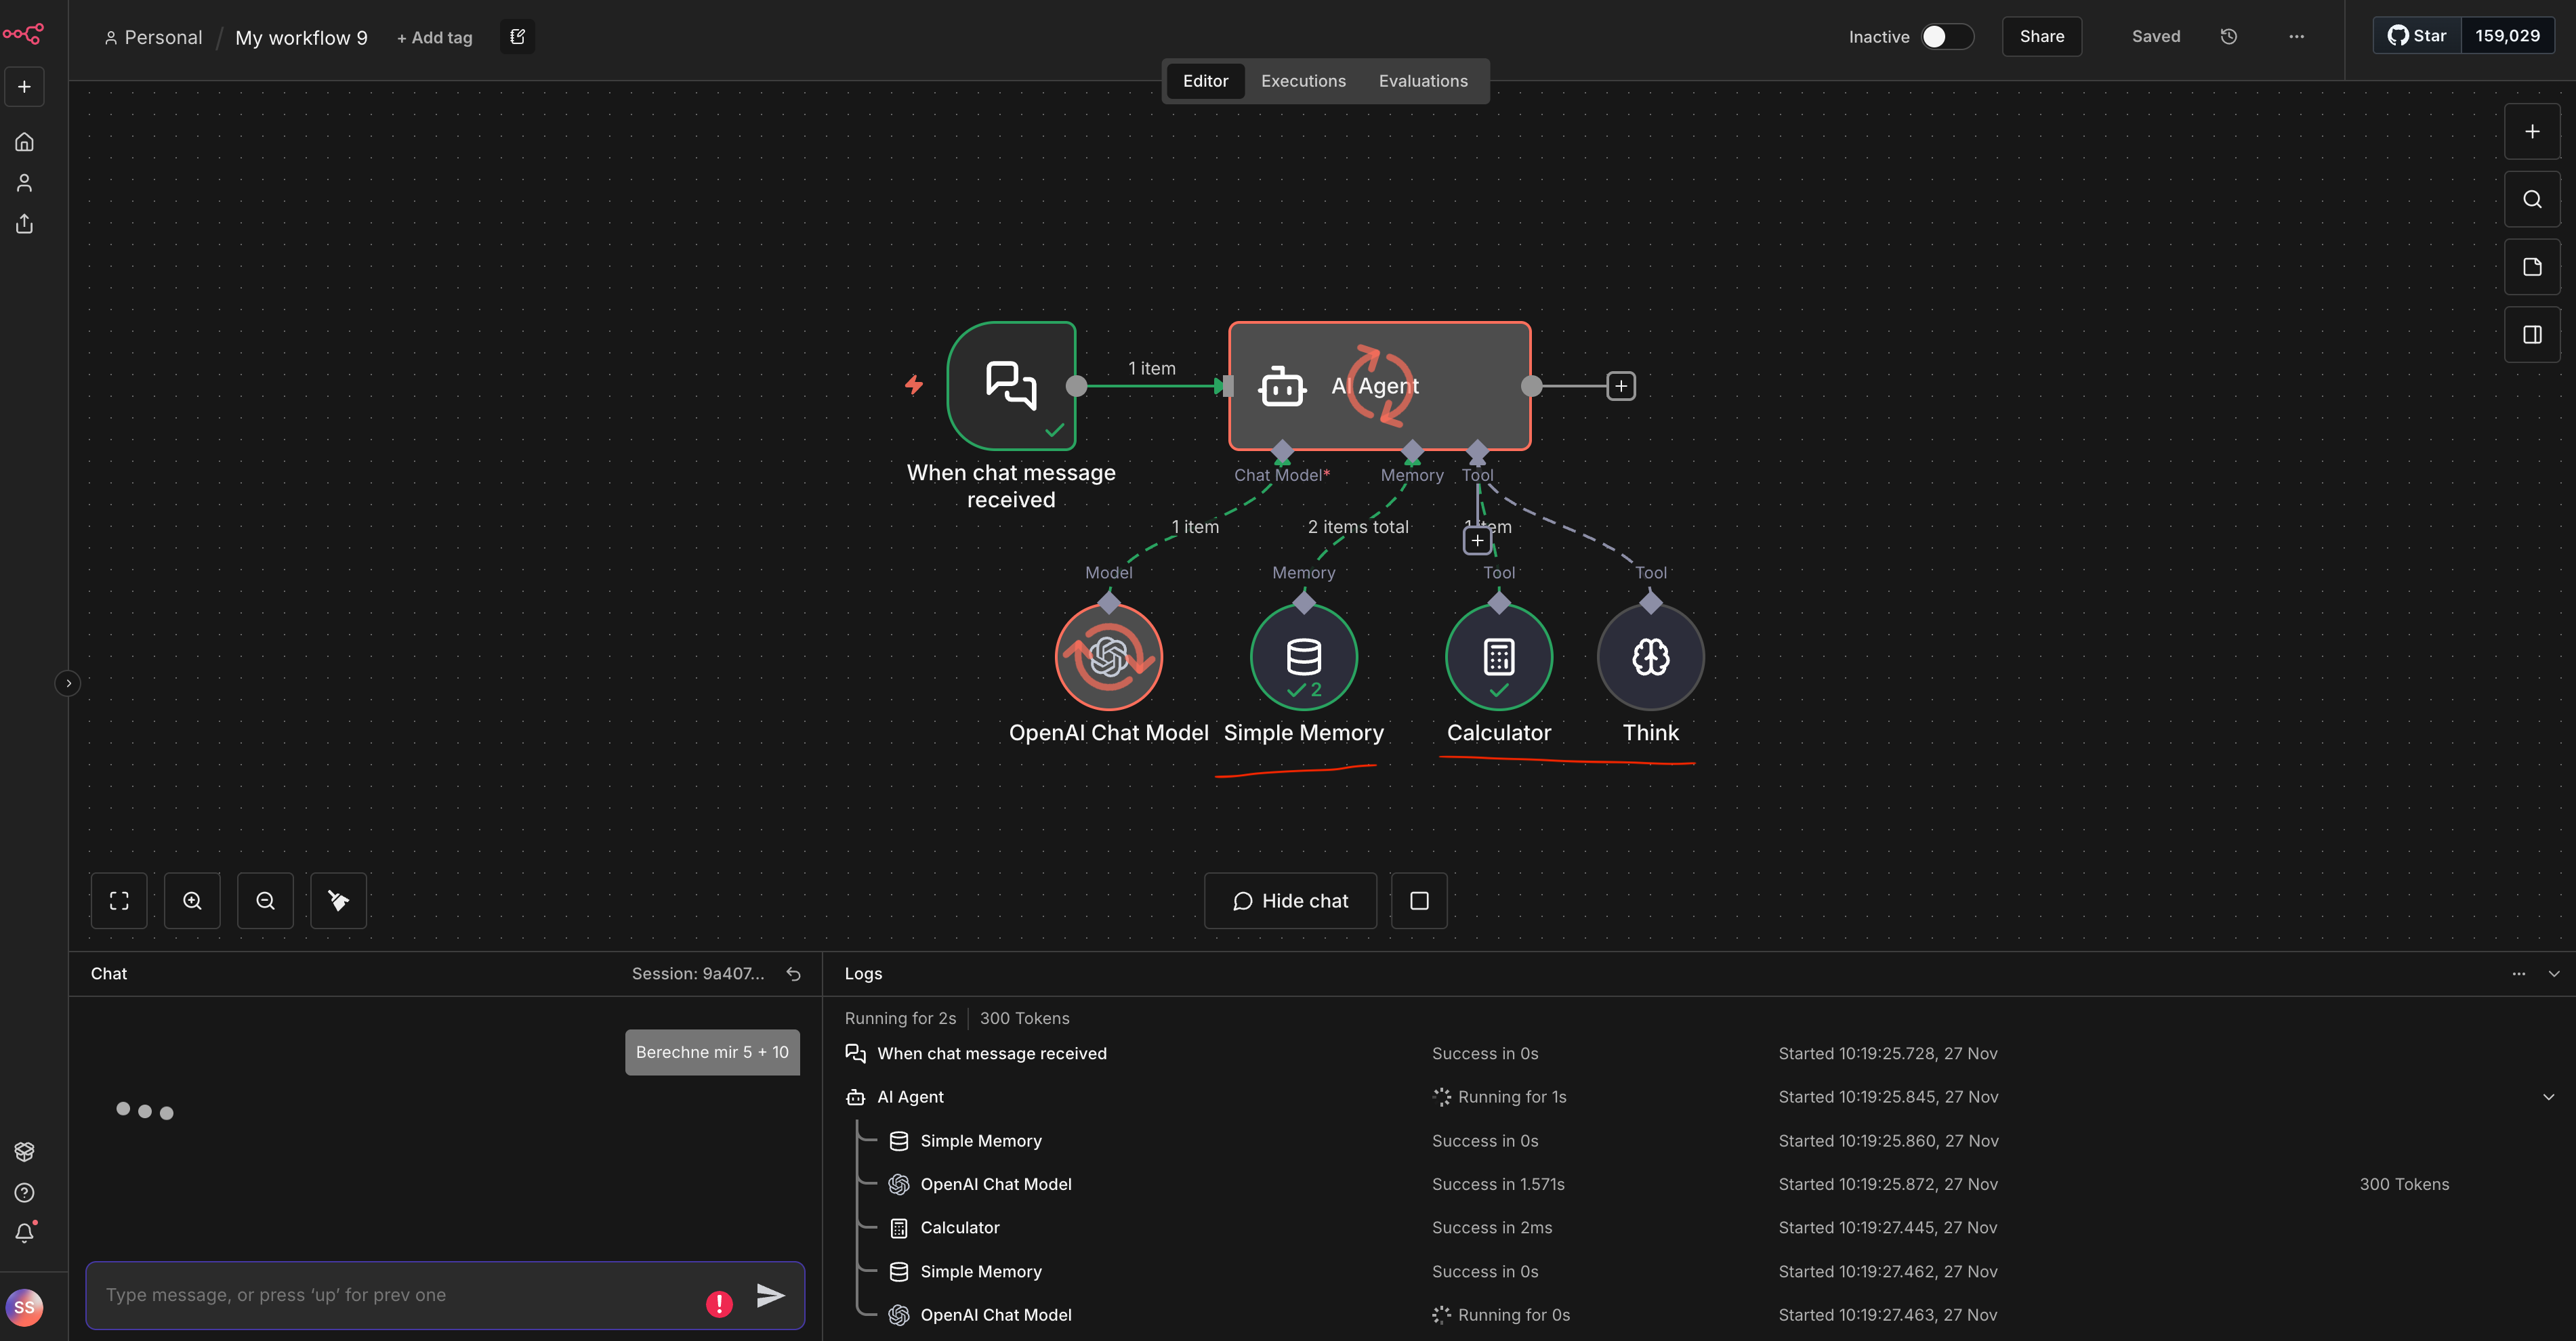This screenshot has height=1341, width=2576.
Task: Toggle the right side panel icon
Action: pos(2531,335)
